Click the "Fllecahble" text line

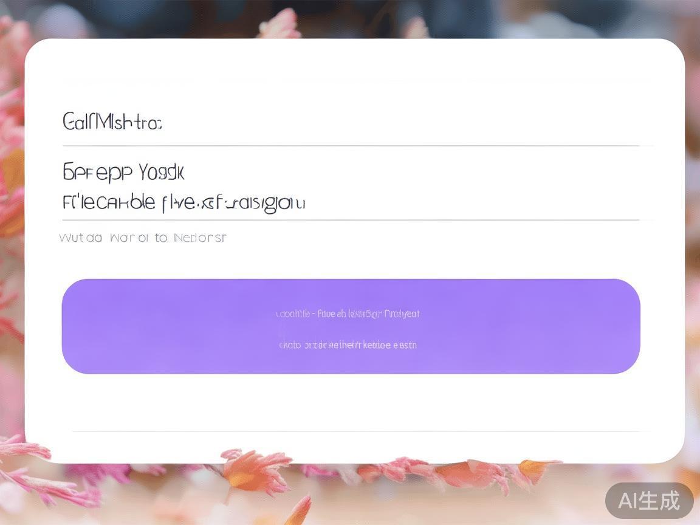point(184,203)
